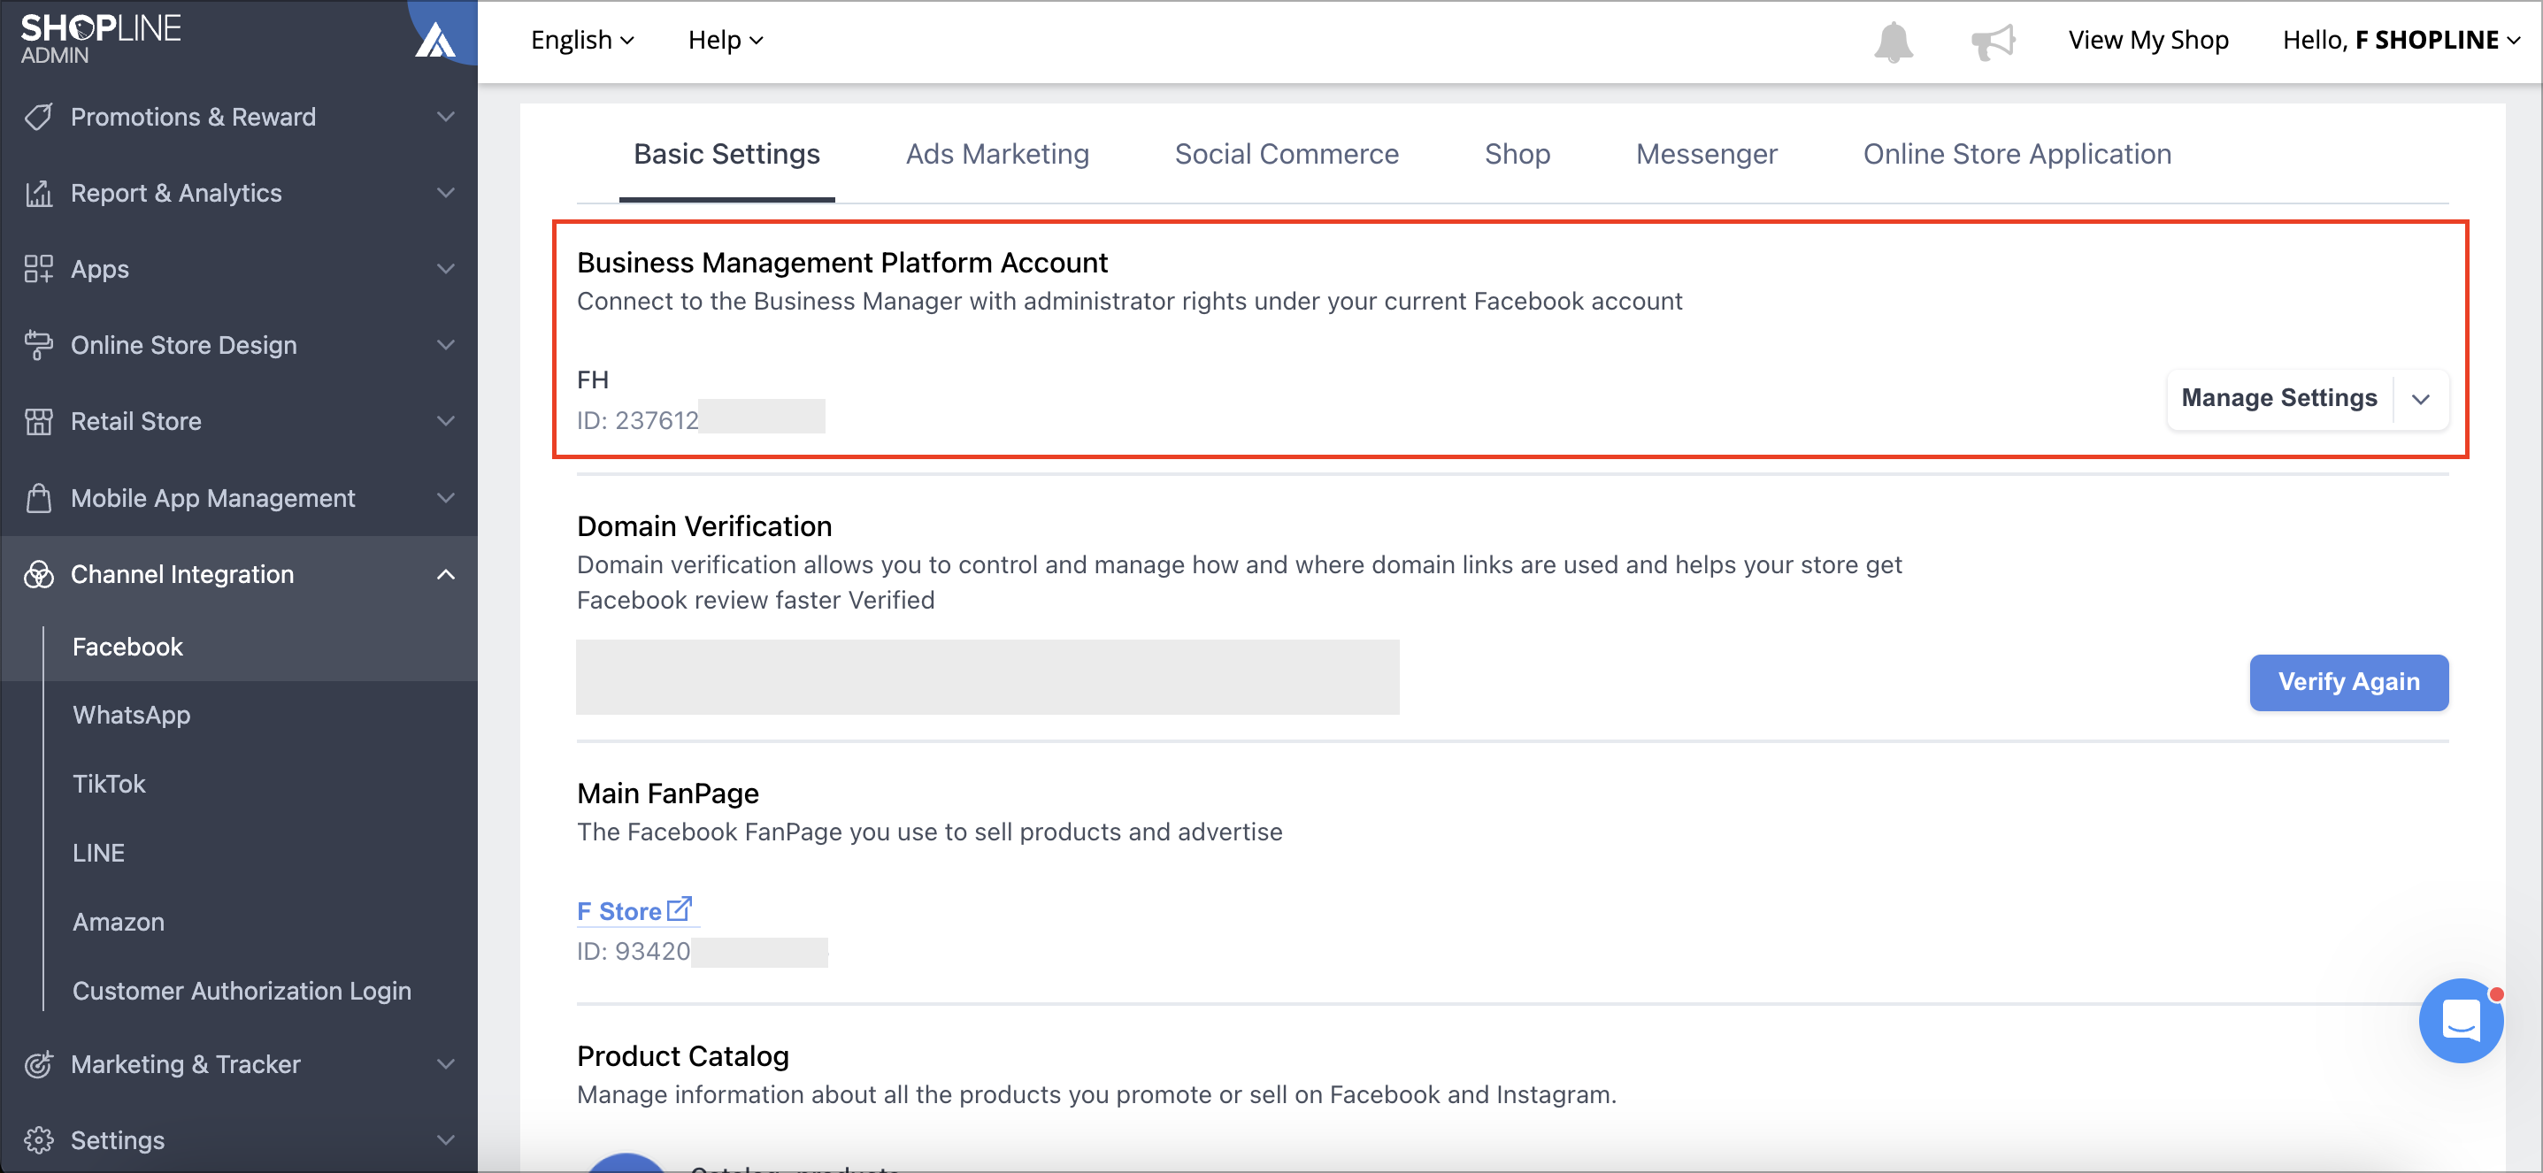The height and width of the screenshot is (1173, 2543).
Task: Open the notifications bell icon
Action: (1893, 42)
